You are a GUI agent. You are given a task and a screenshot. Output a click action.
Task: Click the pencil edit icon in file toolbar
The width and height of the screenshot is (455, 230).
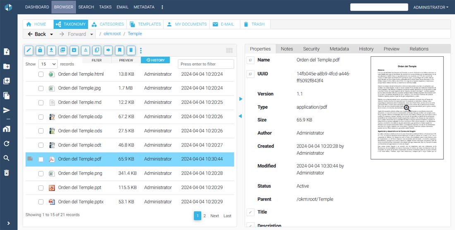tap(29, 50)
